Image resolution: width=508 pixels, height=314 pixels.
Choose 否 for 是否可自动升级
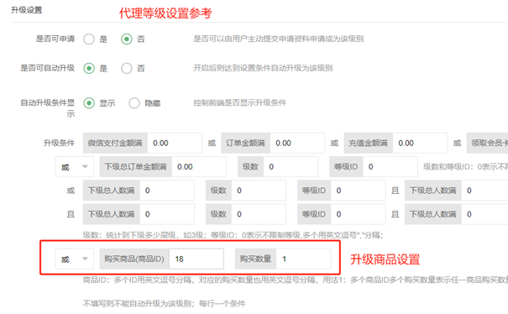(x=126, y=68)
